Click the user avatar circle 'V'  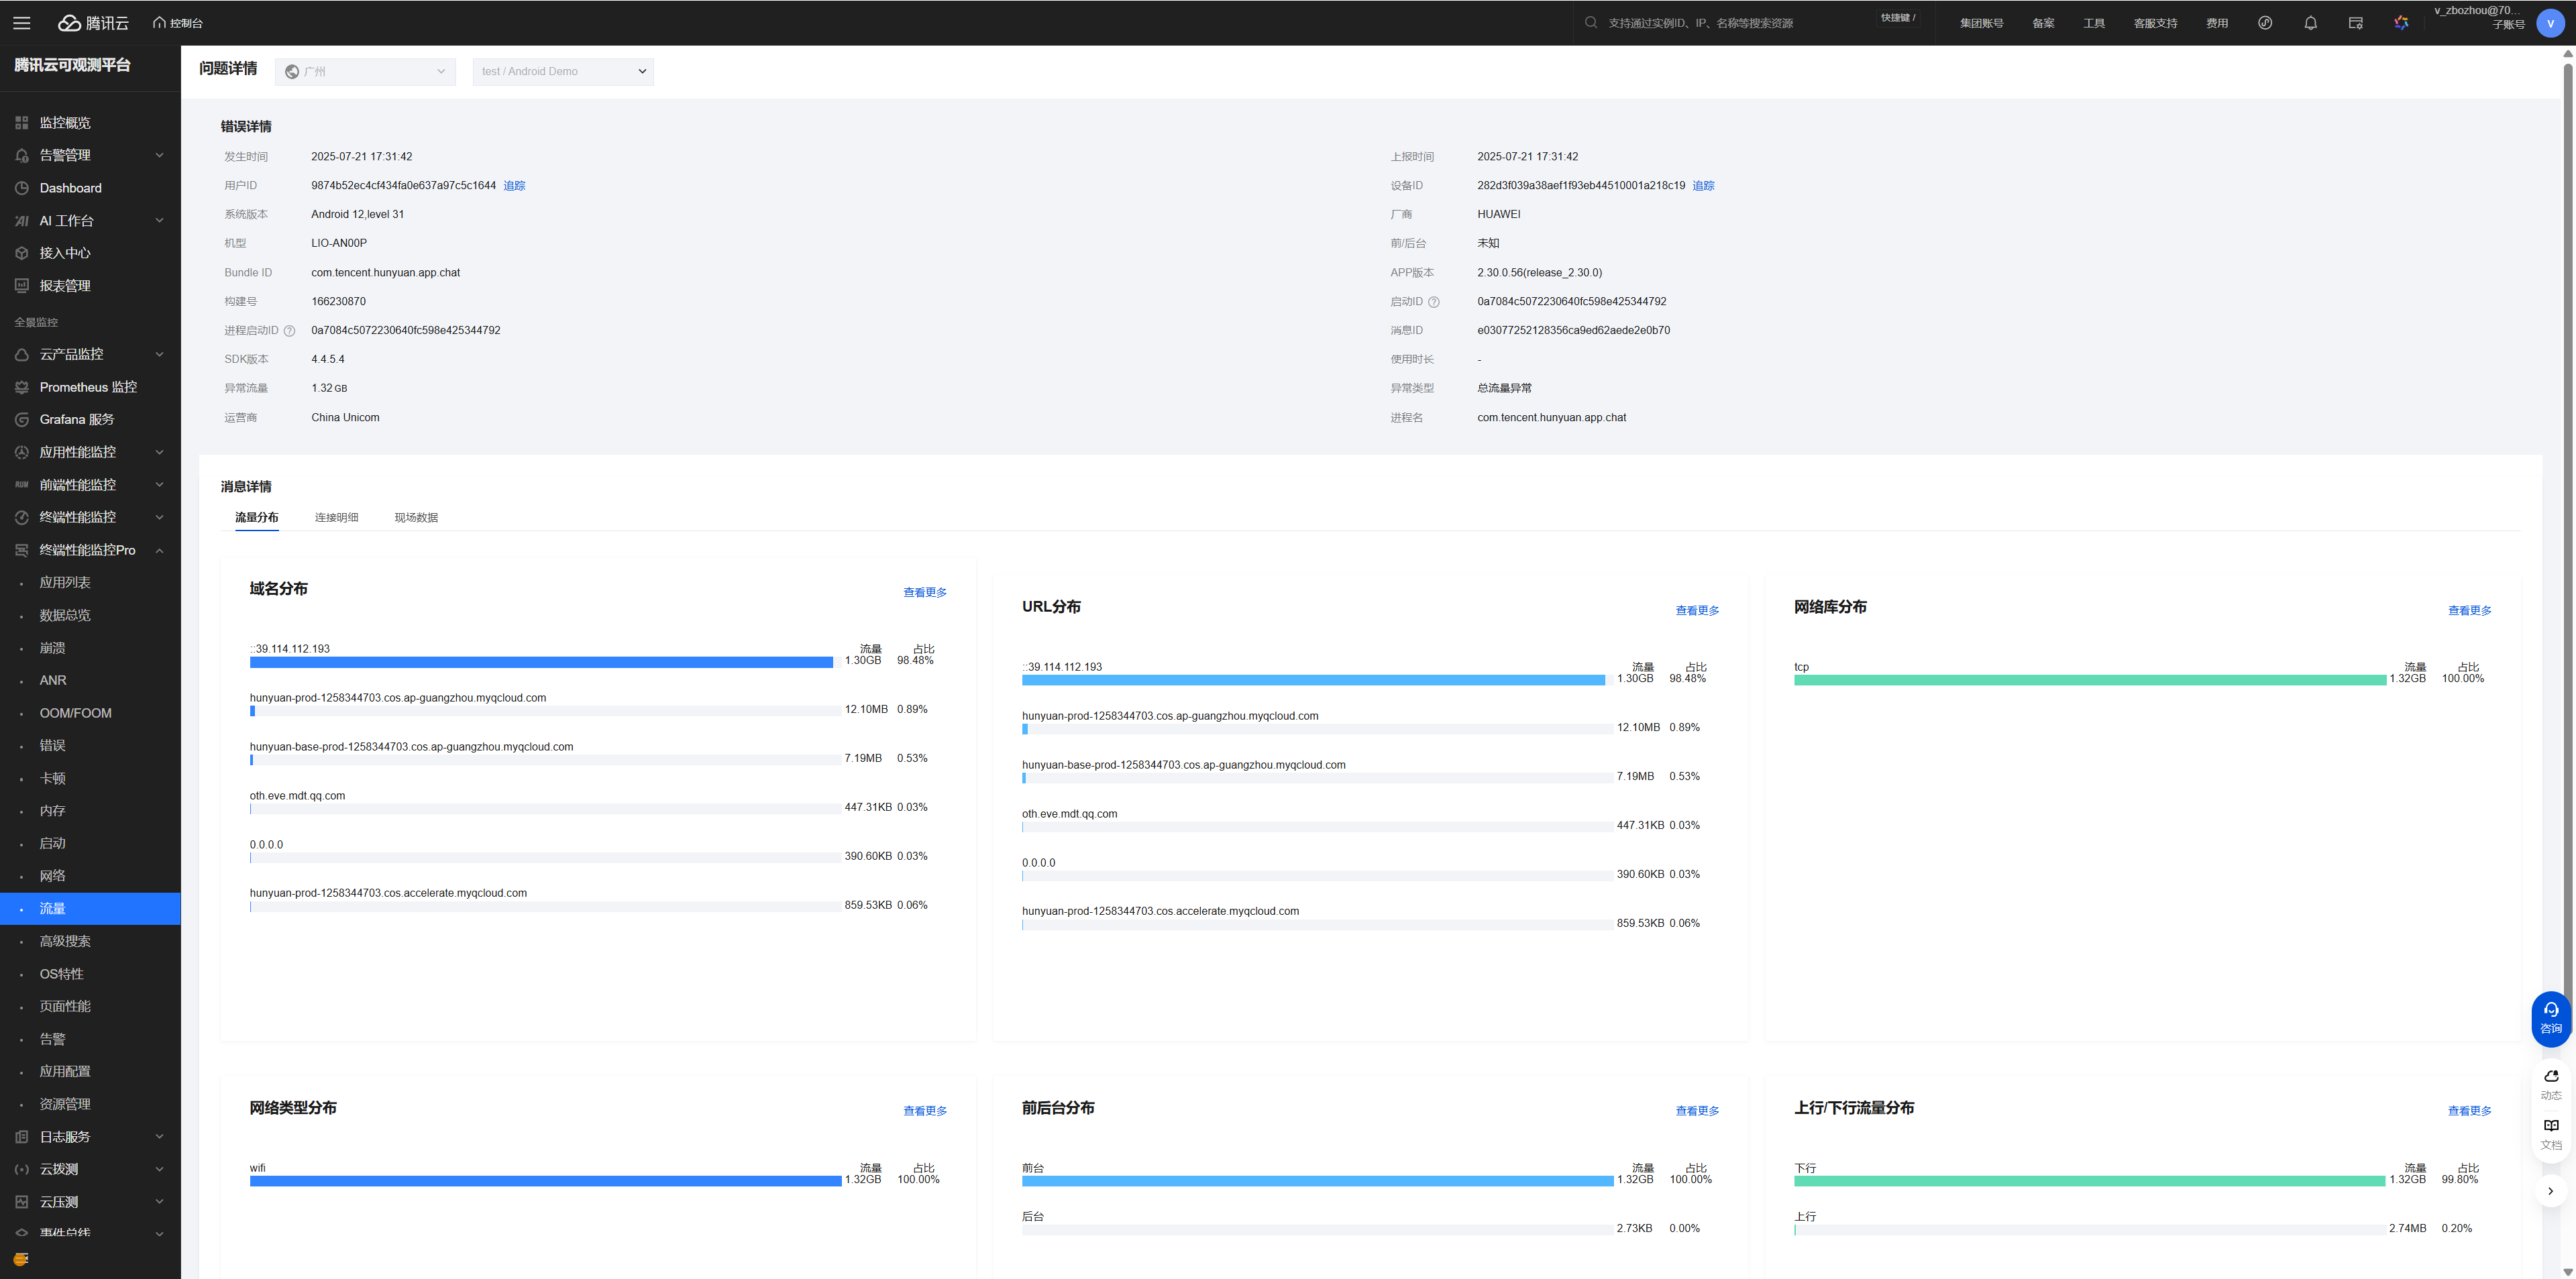(2550, 23)
